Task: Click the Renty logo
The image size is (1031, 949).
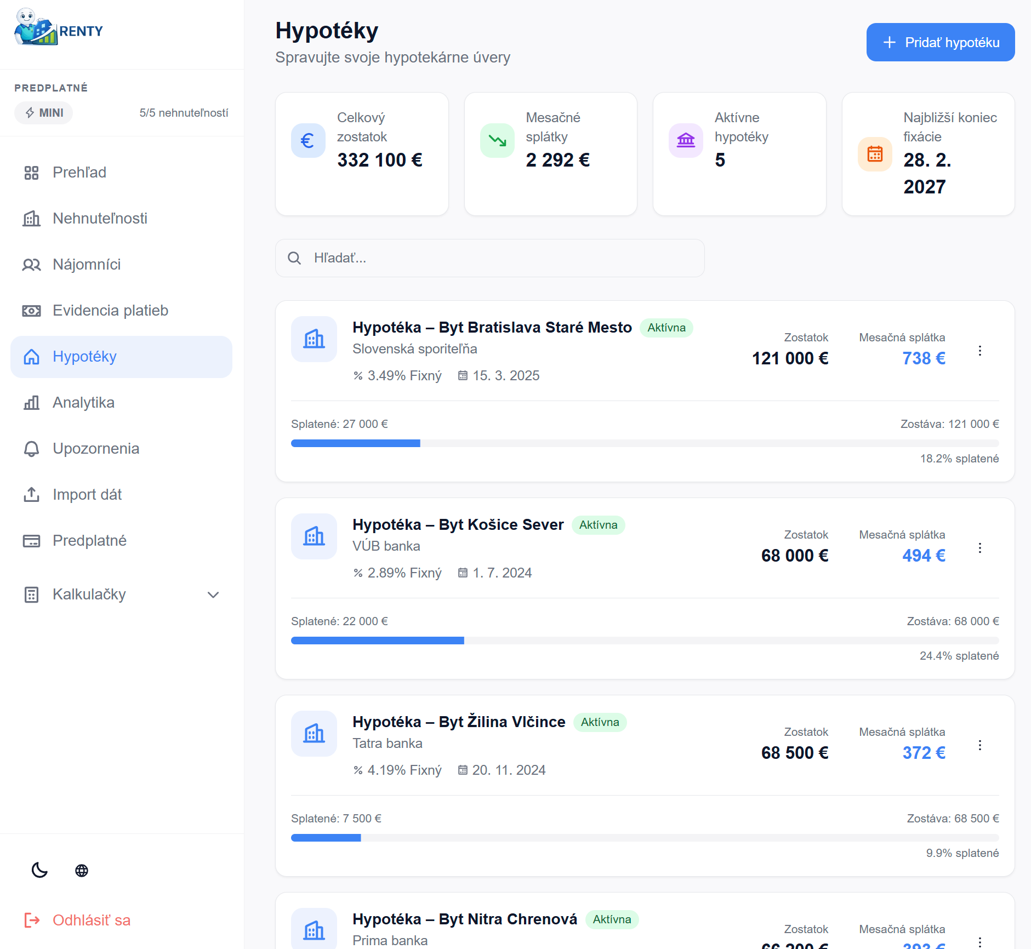Action: click(59, 28)
